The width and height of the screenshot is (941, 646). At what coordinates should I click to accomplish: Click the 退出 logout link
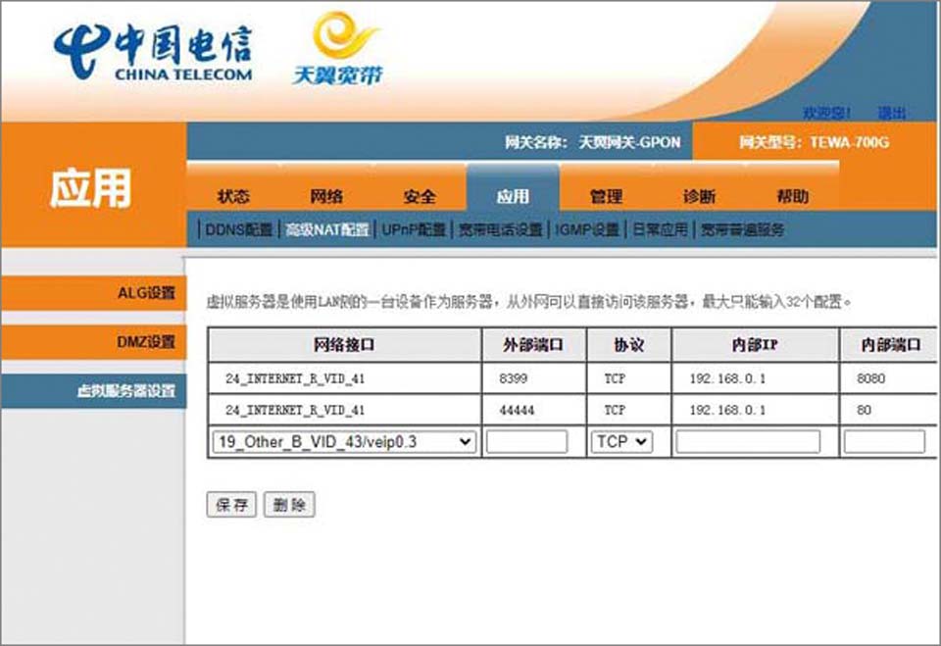point(891,113)
